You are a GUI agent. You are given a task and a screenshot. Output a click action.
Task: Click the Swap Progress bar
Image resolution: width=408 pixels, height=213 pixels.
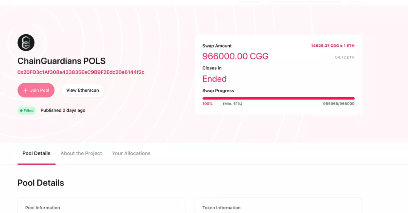tap(278, 98)
